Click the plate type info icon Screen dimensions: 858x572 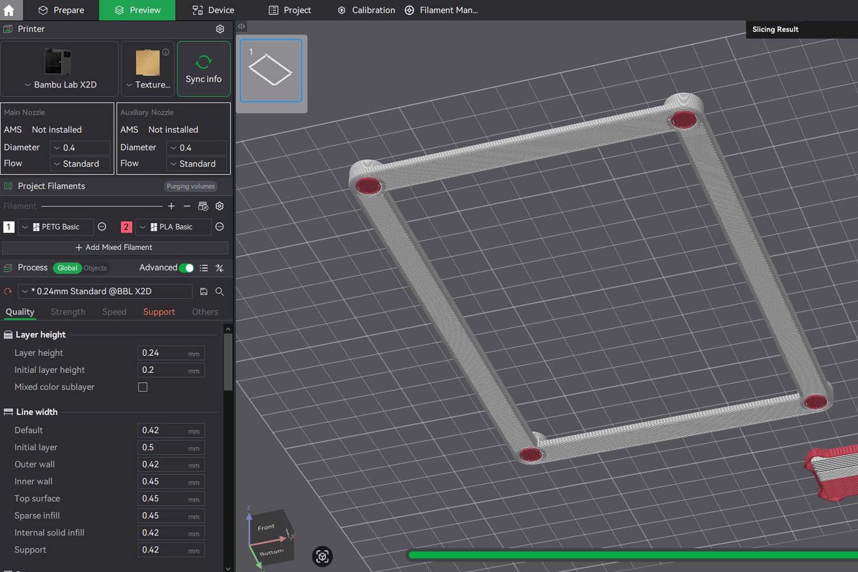tap(166, 52)
